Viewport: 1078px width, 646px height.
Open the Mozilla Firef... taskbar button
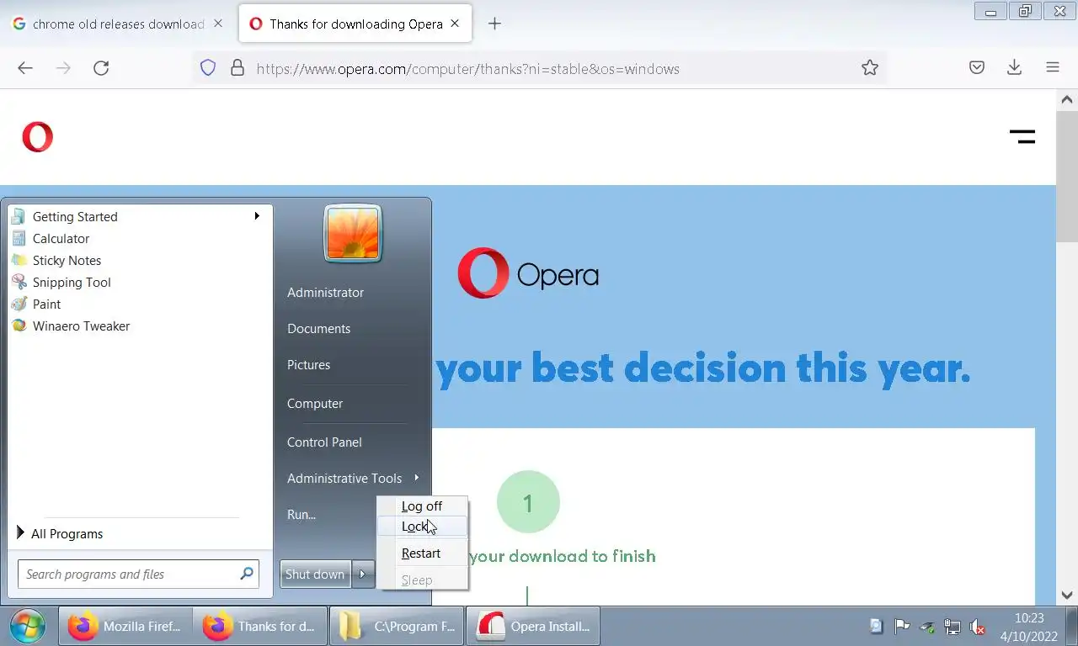click(x=125, y=626)
